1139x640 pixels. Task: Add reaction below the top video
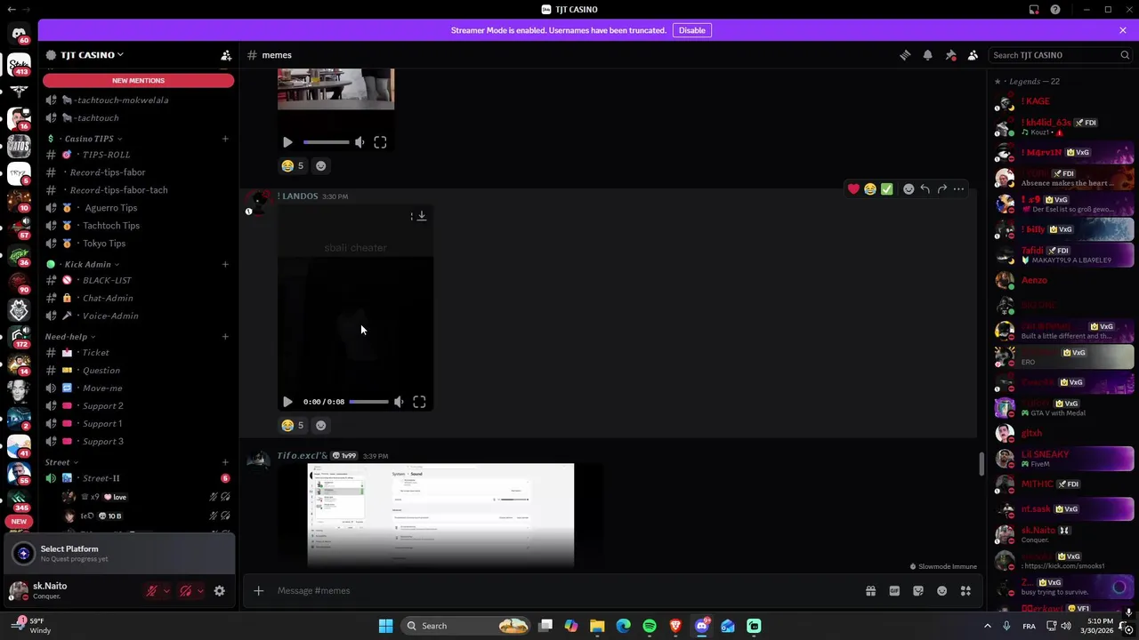click(x=321, y=165)
